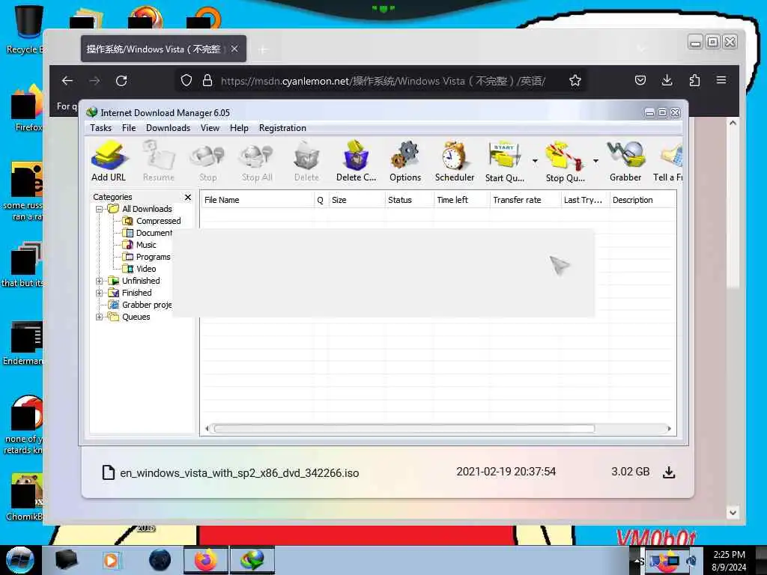
Task: Collapse the All Downloads tree node
Action: pos(100,210)
